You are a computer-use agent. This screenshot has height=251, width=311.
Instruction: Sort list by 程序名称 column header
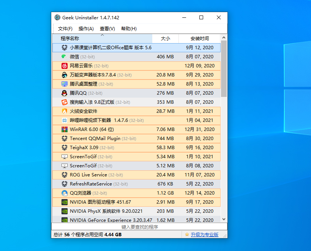click(103, 39)
